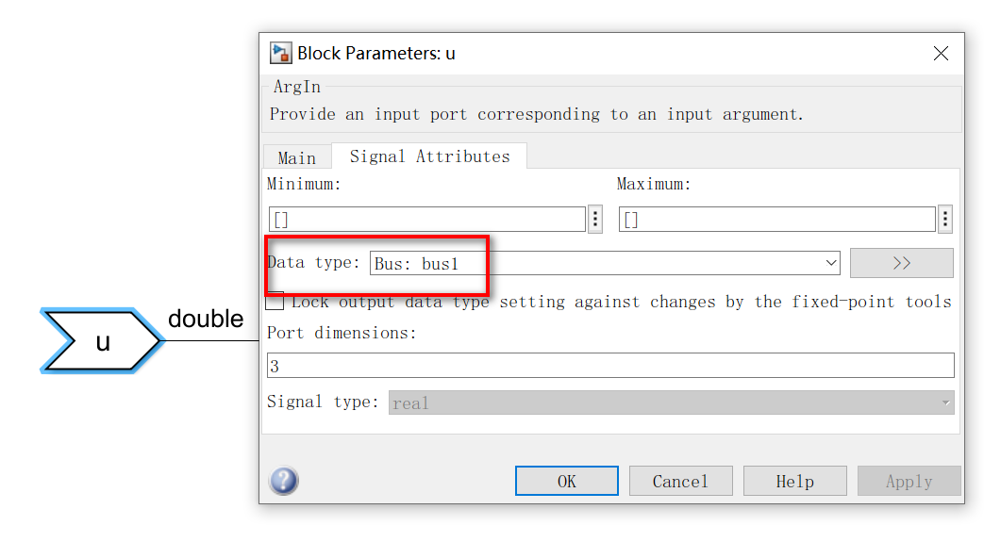Select the u argument input block

tap(102, 341)
